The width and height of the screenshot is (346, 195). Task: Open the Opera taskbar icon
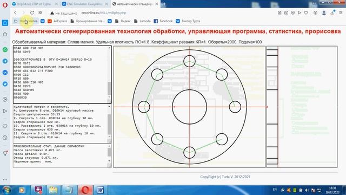coord(85,190)
